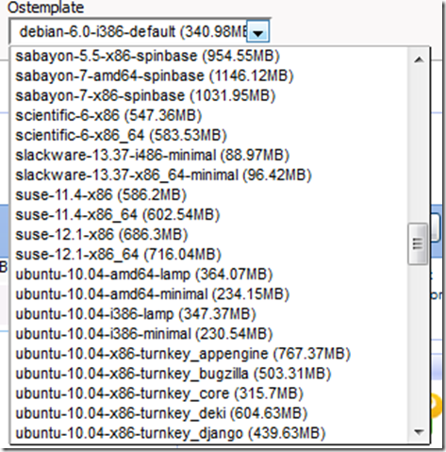446x452 pixels.
Task: Click the list scrollbar up arrow
Action: pyautogui.click(x=419, y=59)
